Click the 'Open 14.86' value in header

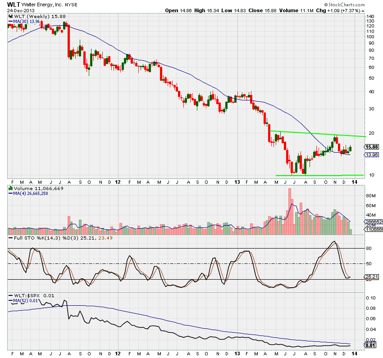click(178, 10)
